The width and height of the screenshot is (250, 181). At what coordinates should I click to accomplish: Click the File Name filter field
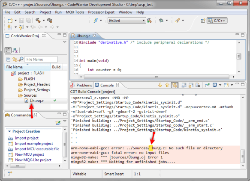click(41, 59)
